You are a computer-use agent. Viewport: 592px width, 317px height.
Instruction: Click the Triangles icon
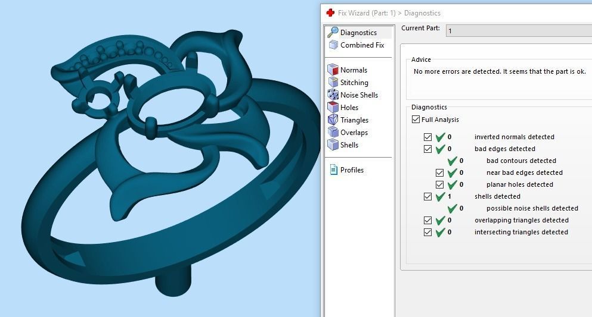coord(333,120)
